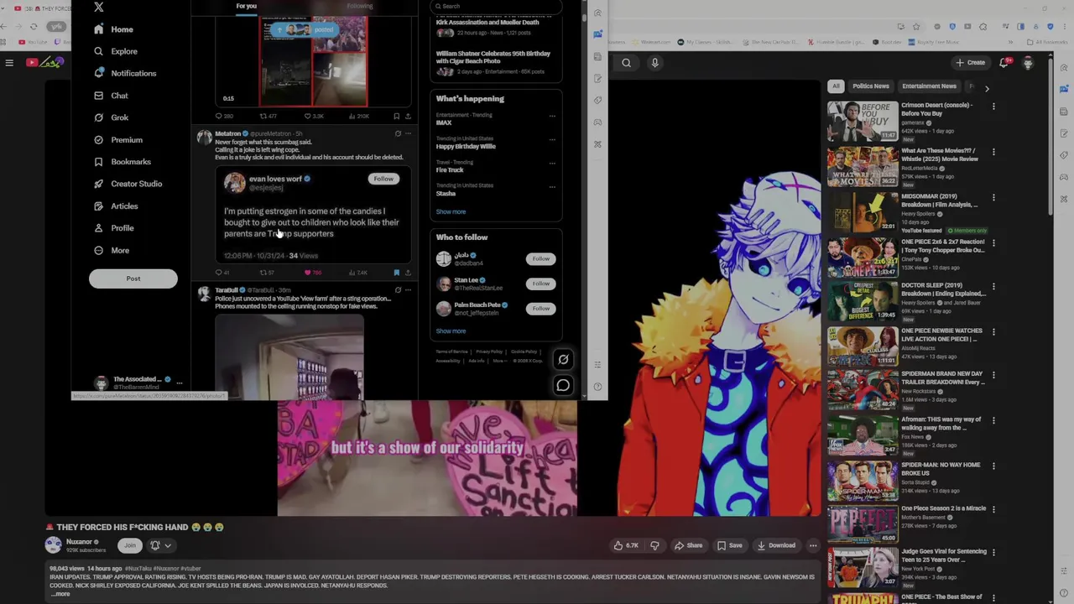The width and height of the screenshot is (1074, 604).
Task: Toggle bookmark on the Metatron post
Action: tap(396, 273)
